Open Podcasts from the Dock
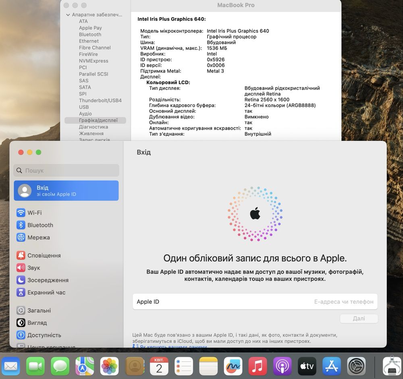The height and width of the screenshot is (379, 403). tap(282, 366)
